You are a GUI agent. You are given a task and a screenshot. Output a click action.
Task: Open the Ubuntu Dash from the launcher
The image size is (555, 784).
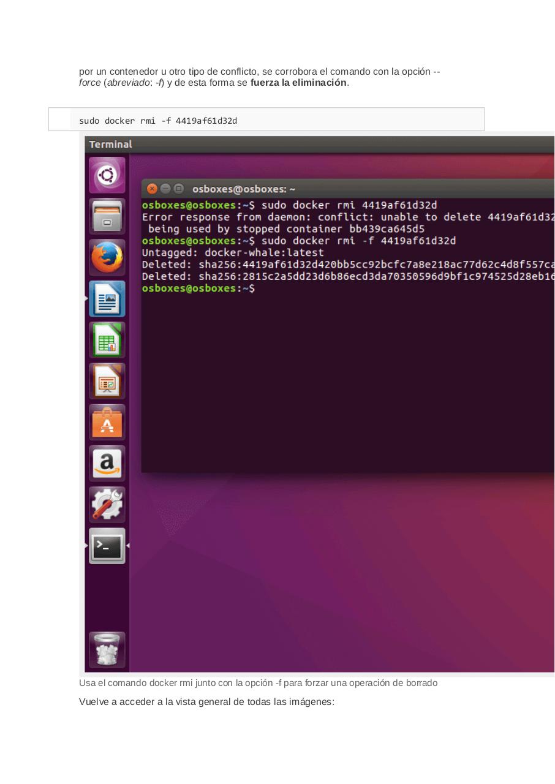click(x=107, y=175)
